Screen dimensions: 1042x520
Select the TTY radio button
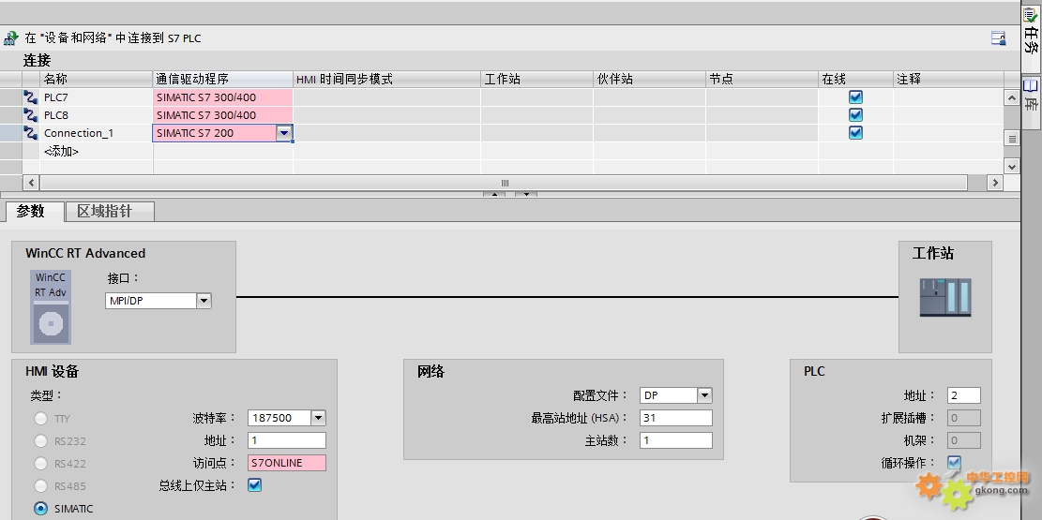click(41, 419)
